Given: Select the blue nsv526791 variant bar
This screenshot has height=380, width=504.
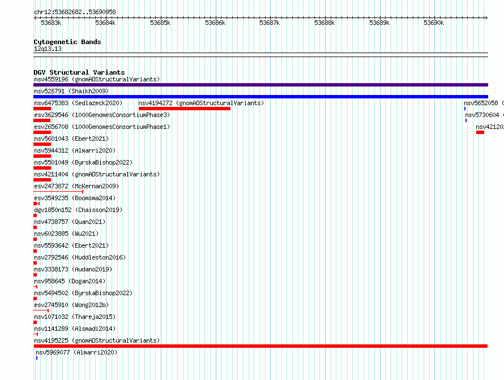Looking at the screenshot, I should coord(260,97).
